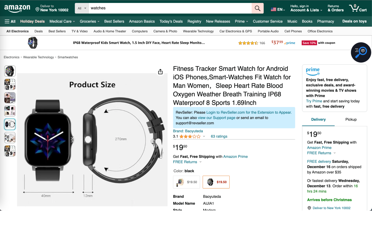Click the Brand: Baoyuteda link
372x232 pixels.
188,131
